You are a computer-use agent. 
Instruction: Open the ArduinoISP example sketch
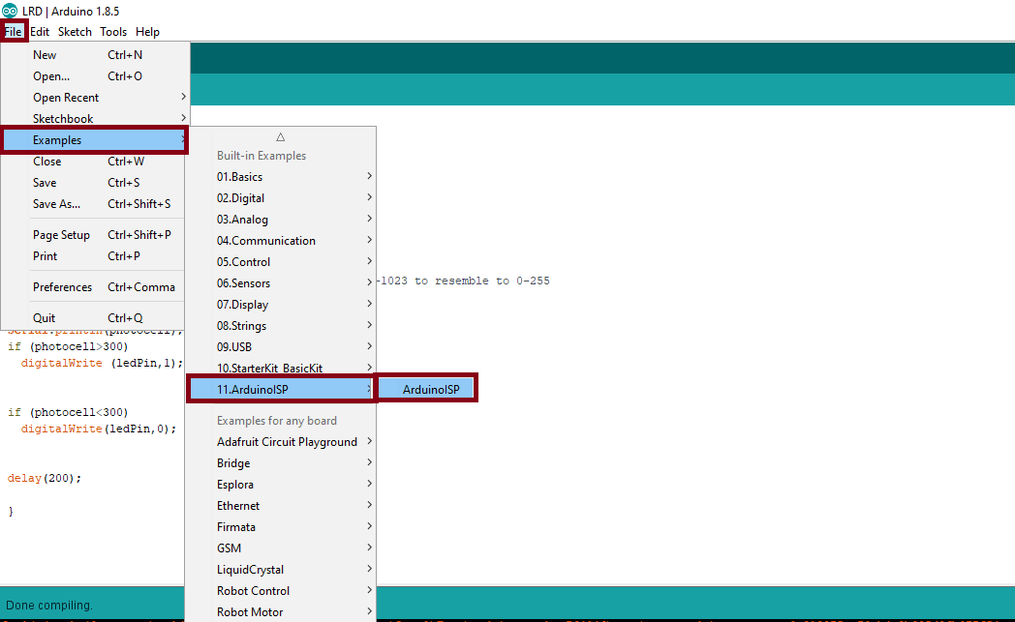tap(427, 390)
